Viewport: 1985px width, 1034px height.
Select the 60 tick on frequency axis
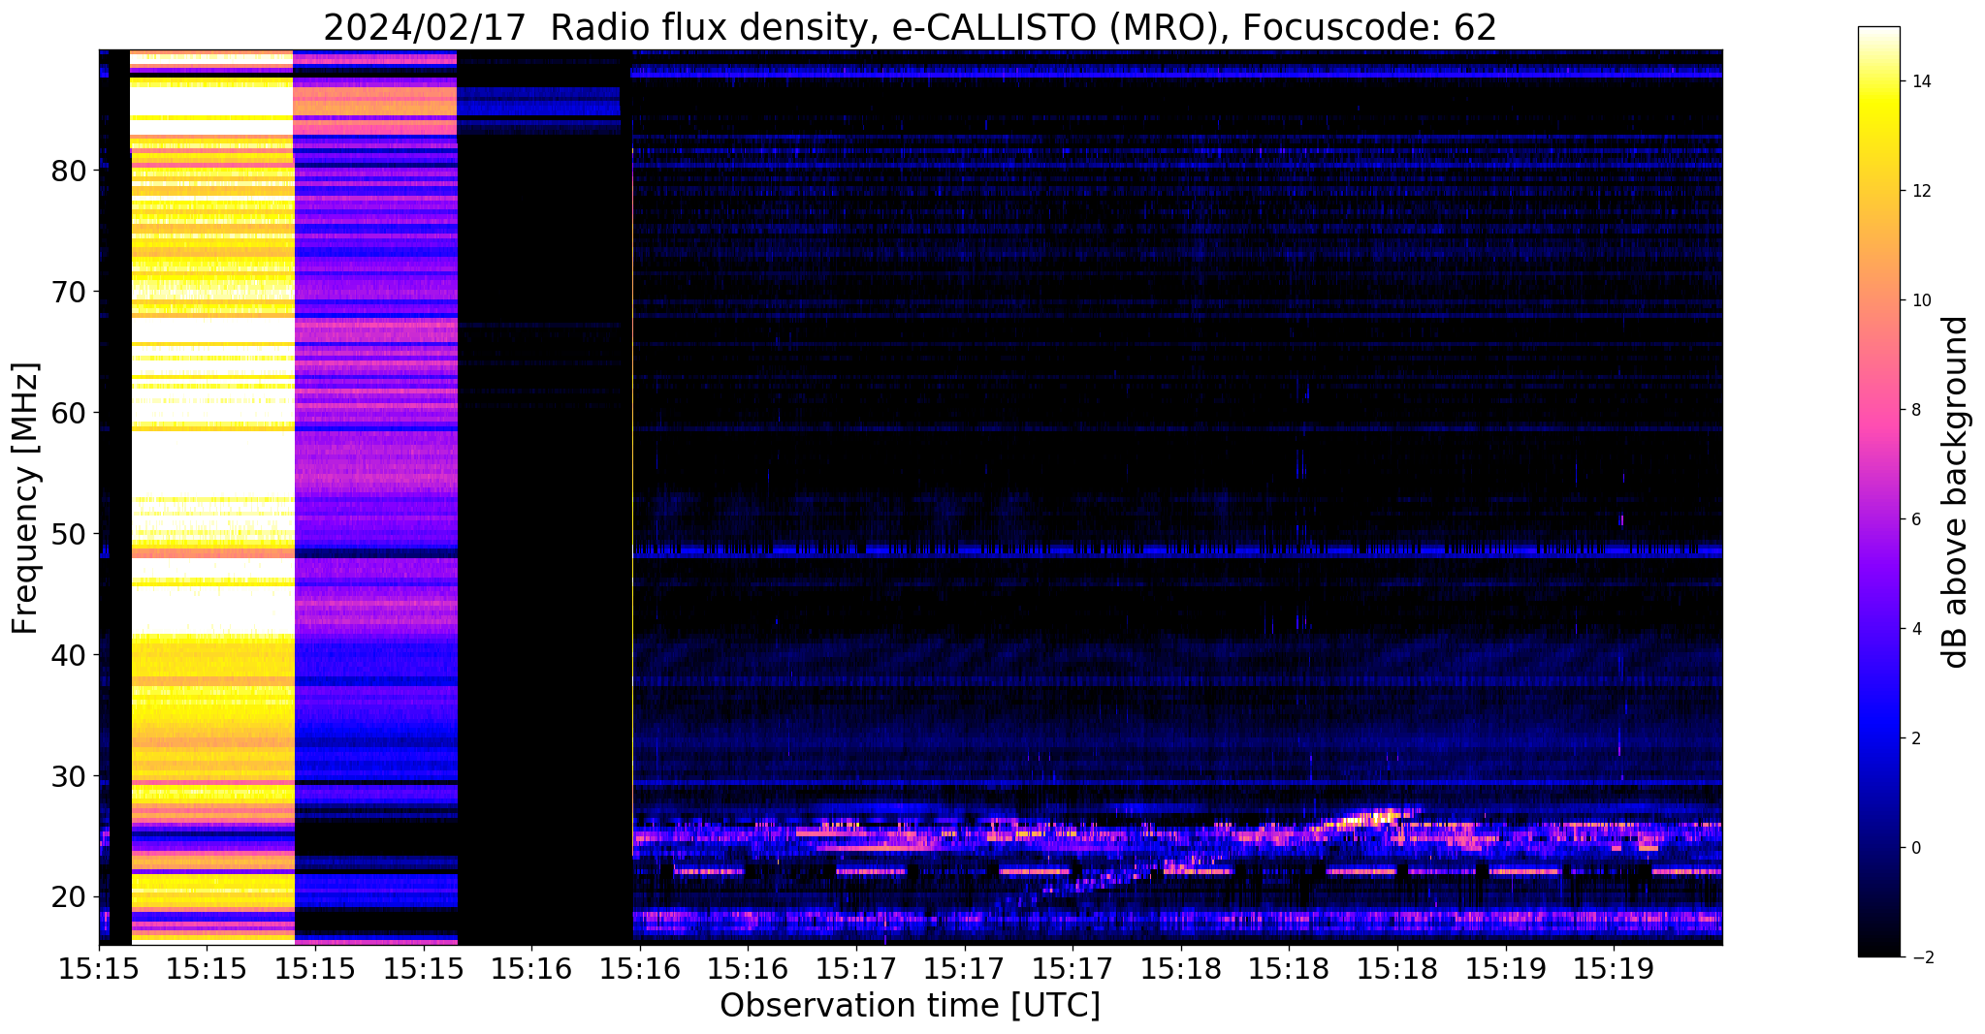[69, 413]
